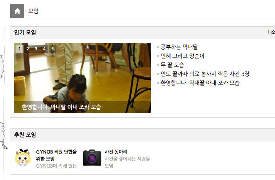Select slide number 1 in the image carousel

20,49
